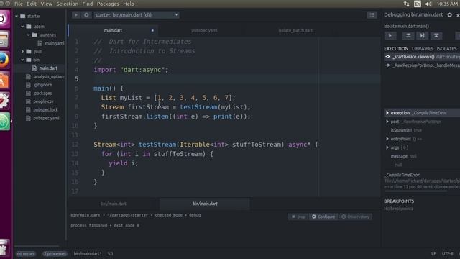Viewport: 460px width, 259px height.
Task: Click the cursor position 5:1 indicator
Action: pos(110,254)
